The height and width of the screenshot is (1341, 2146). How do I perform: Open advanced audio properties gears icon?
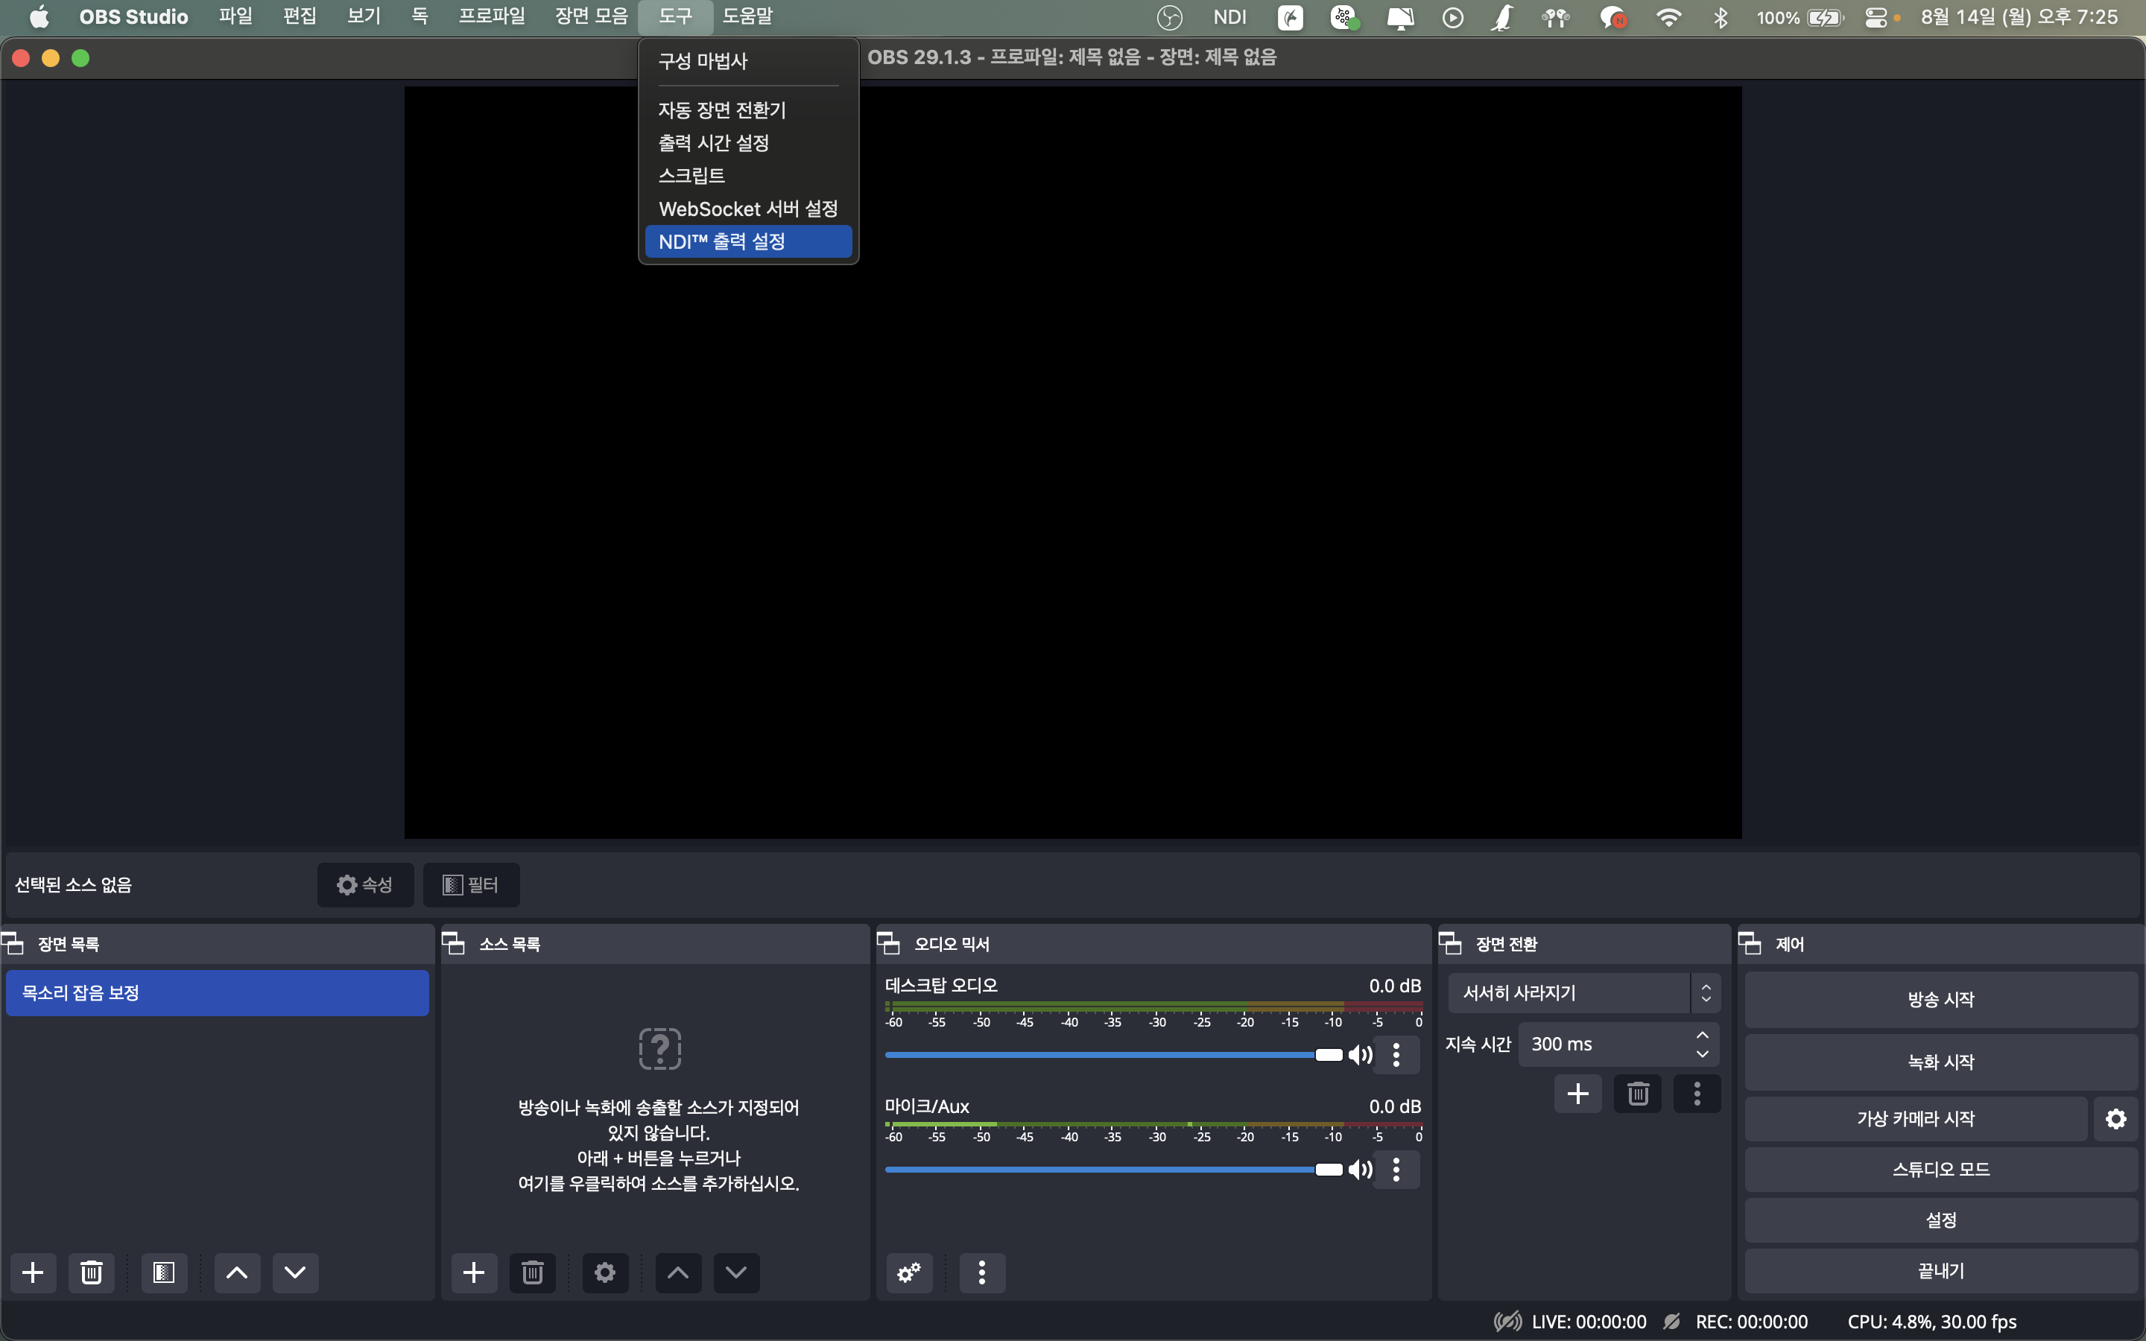tap(909, 1272)
